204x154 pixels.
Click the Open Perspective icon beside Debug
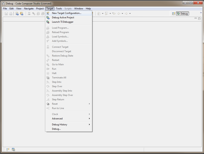tap(173, 14)
